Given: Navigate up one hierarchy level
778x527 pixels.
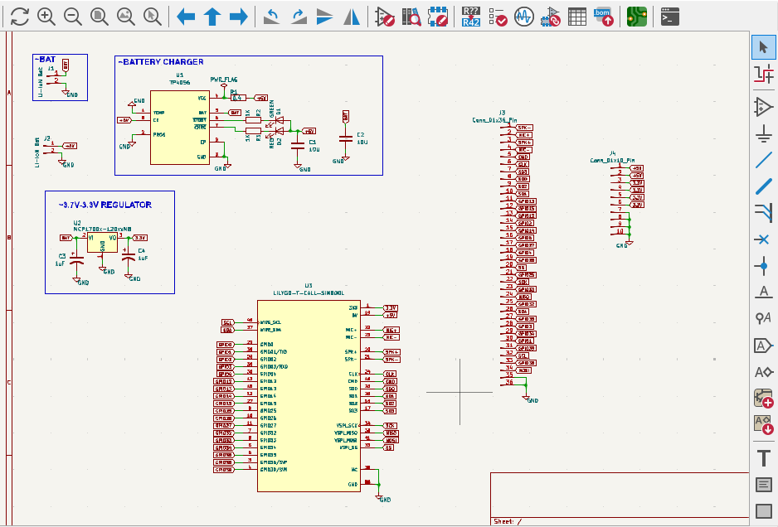Looking at the screenshot, I should pos(212,16).
